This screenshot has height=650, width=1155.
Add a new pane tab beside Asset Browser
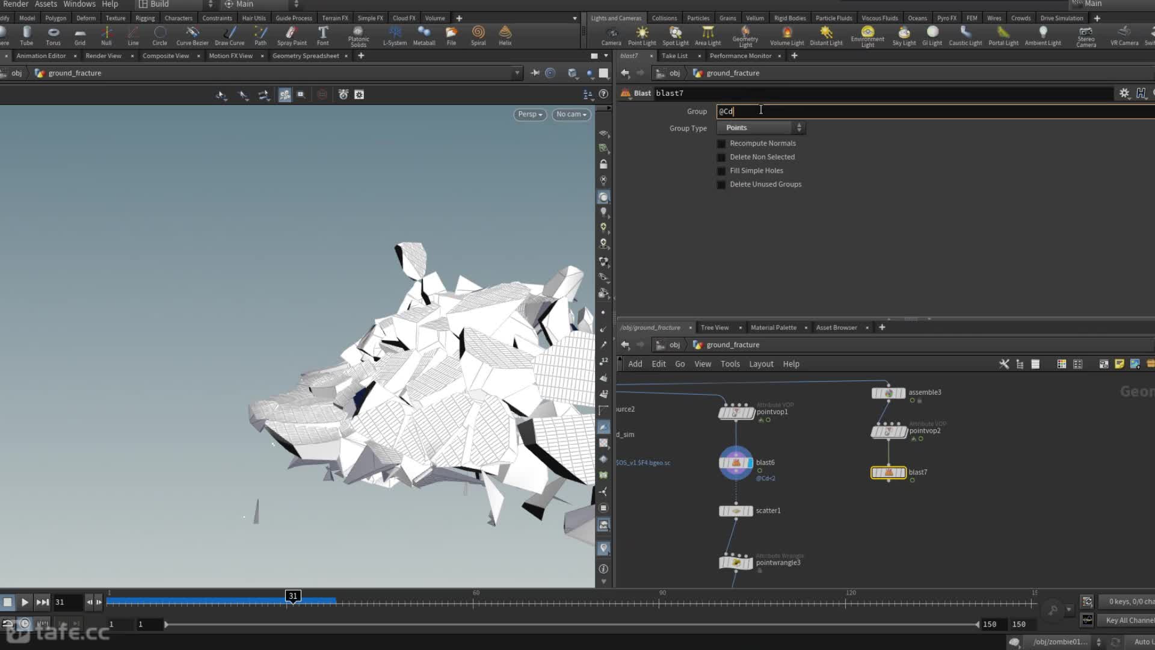click(x=882, y=327)
